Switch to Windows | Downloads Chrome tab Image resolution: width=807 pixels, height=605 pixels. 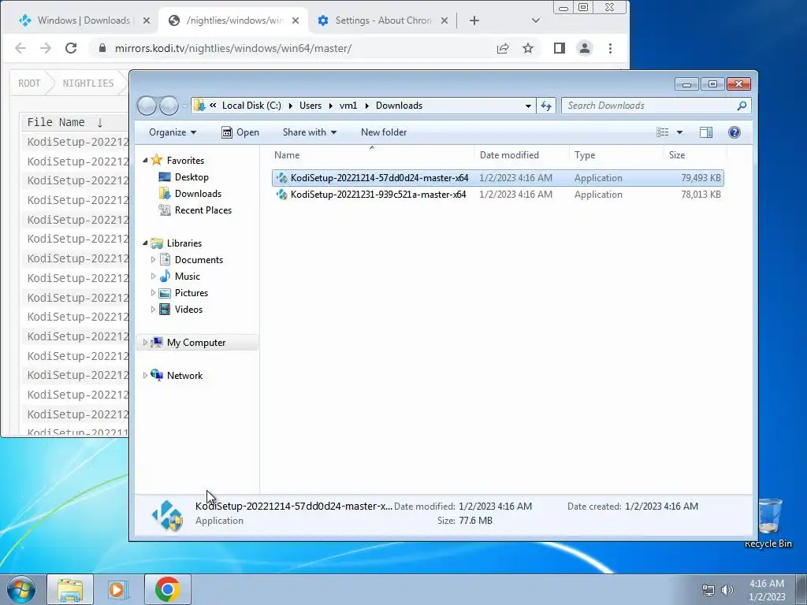point(84,20)
